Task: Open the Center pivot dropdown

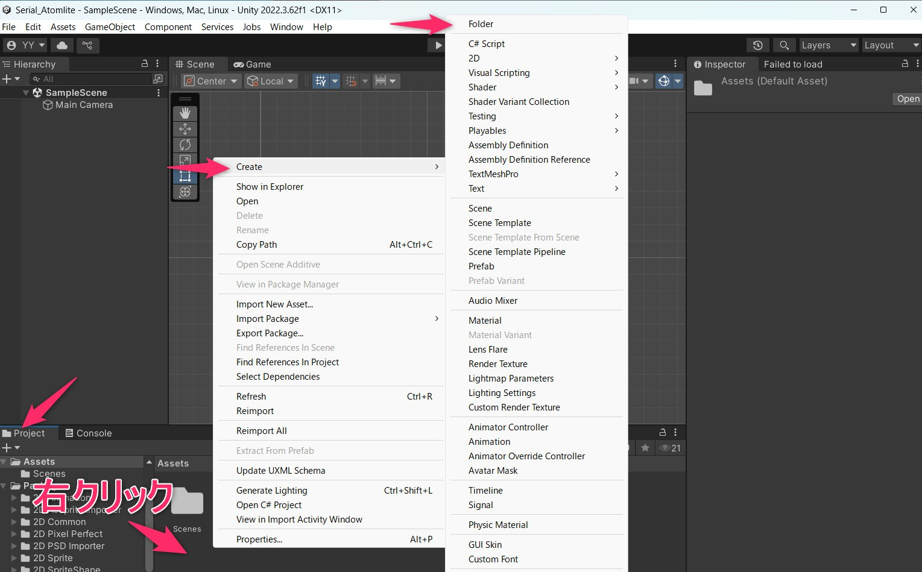Action: pos(211,81)
